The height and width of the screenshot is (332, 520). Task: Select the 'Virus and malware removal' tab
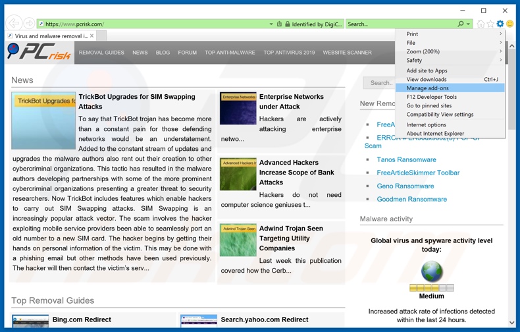51,36
